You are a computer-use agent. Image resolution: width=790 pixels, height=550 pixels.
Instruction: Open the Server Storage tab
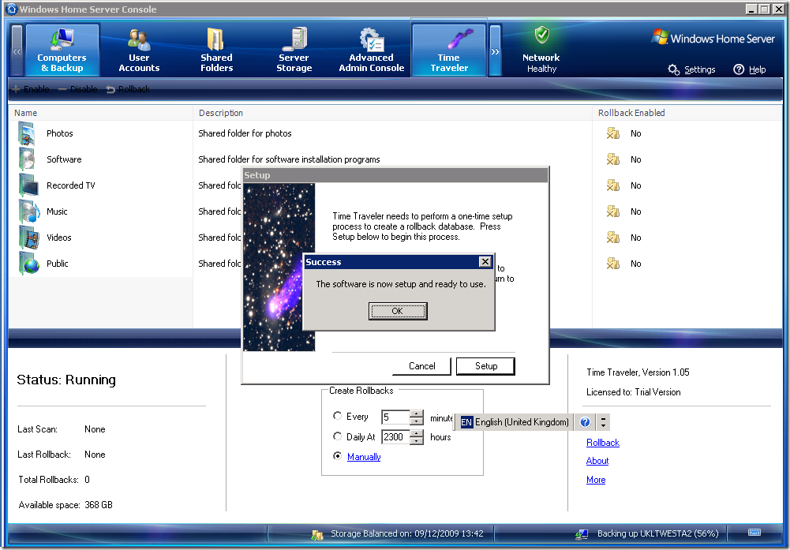coord(294,50)
